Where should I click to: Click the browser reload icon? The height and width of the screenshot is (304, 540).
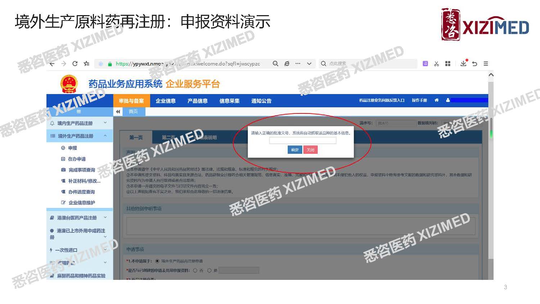pyautogui.click(x=75, y=64)
